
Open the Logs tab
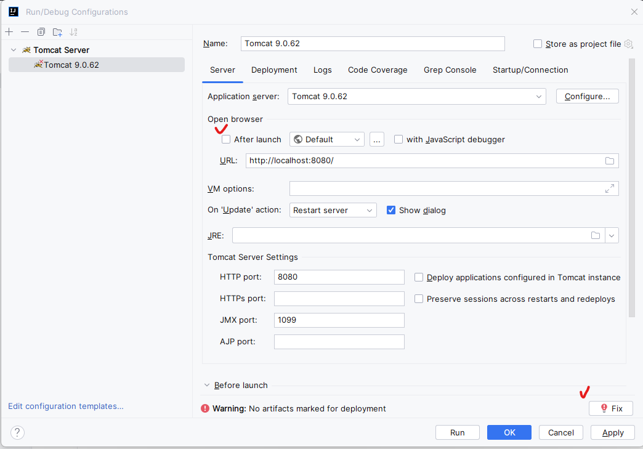tap(323, 70)
